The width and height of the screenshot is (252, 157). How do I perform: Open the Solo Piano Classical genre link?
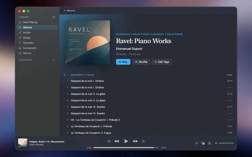[149, 34]
